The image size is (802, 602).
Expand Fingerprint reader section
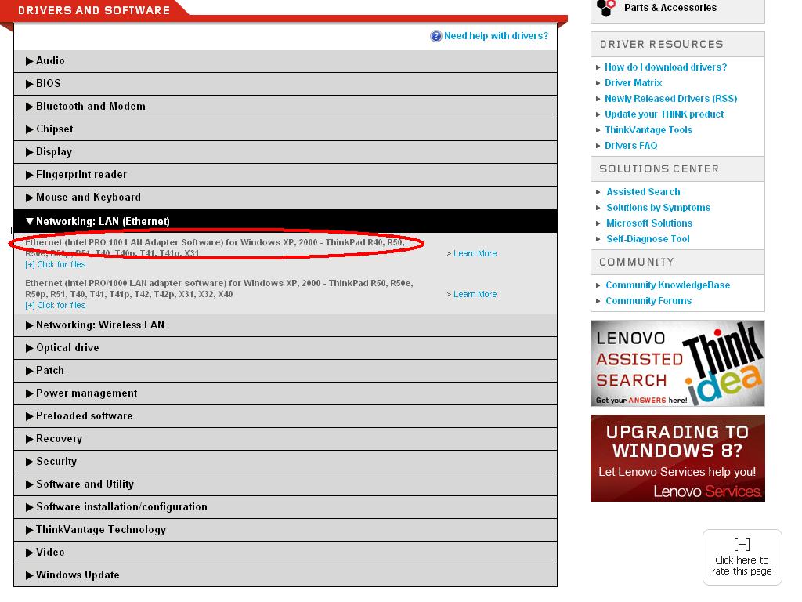285,175
